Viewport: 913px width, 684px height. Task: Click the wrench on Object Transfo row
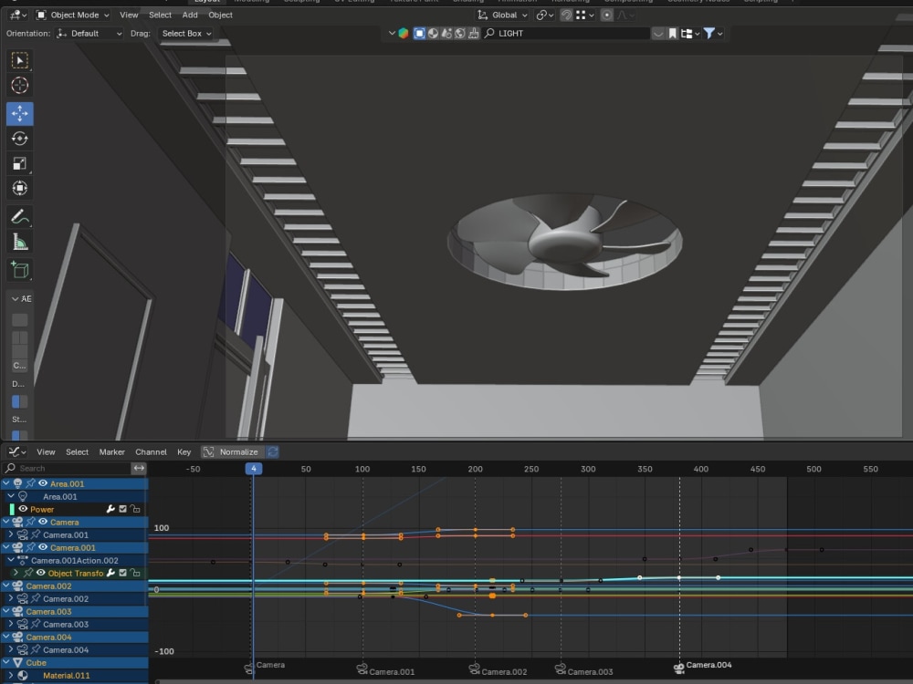[110, 573]
